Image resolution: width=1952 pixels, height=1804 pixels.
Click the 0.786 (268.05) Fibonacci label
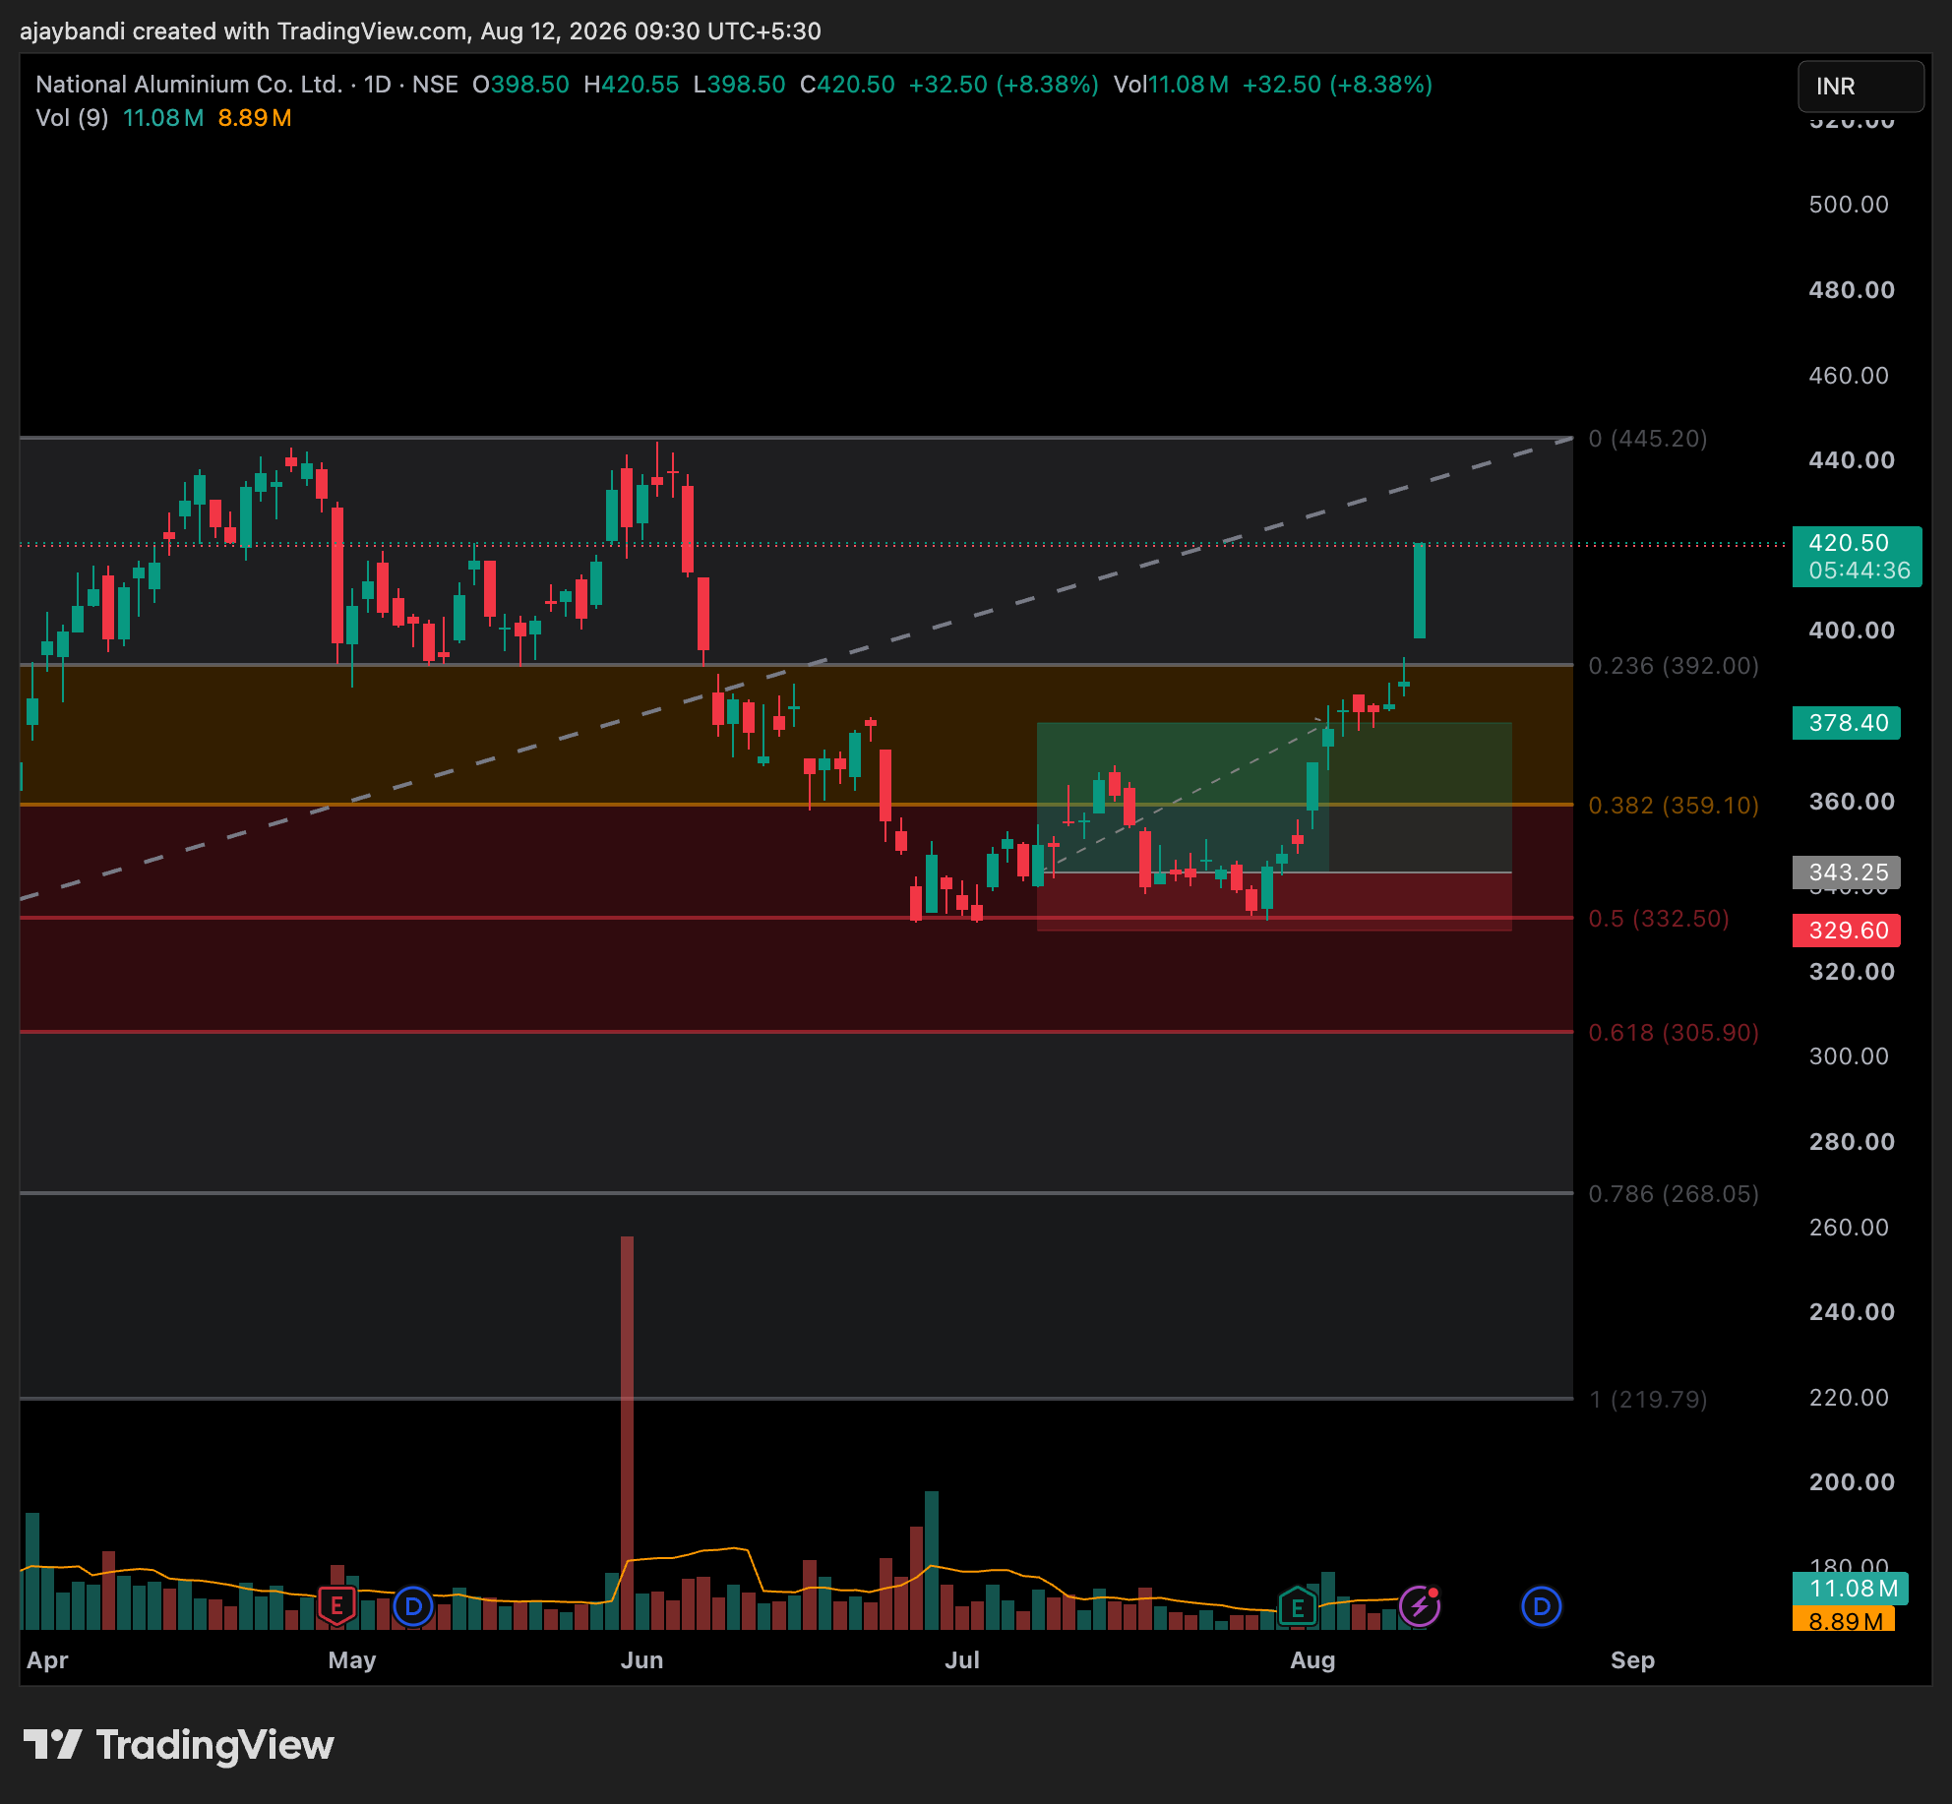pyautogui.click(x=1674, y=1194)
